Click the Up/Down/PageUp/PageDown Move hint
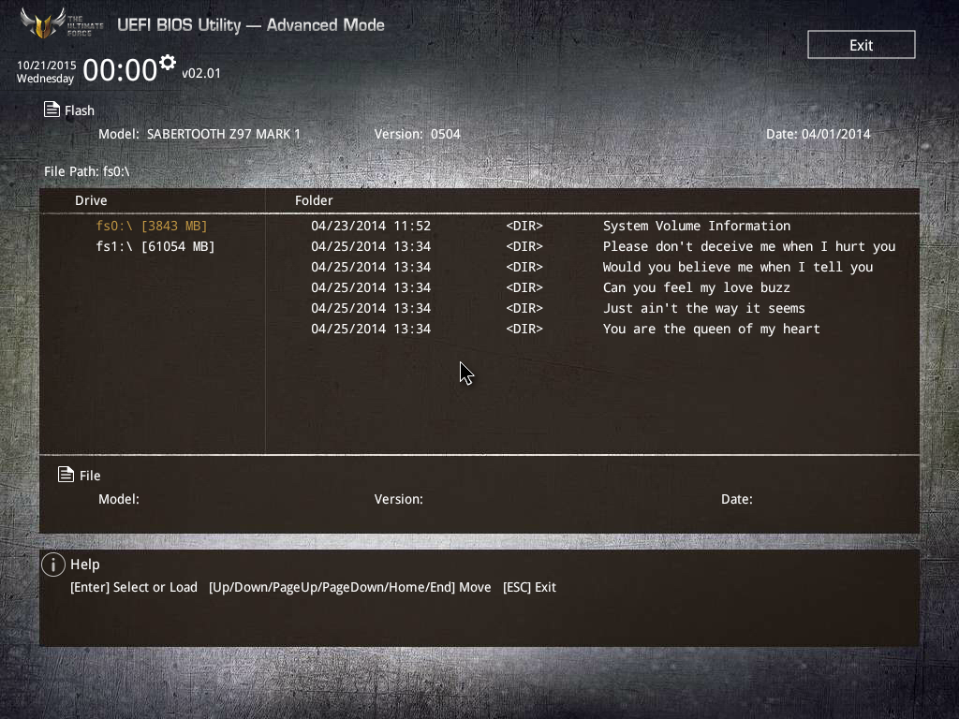 [x=350, y=587]
